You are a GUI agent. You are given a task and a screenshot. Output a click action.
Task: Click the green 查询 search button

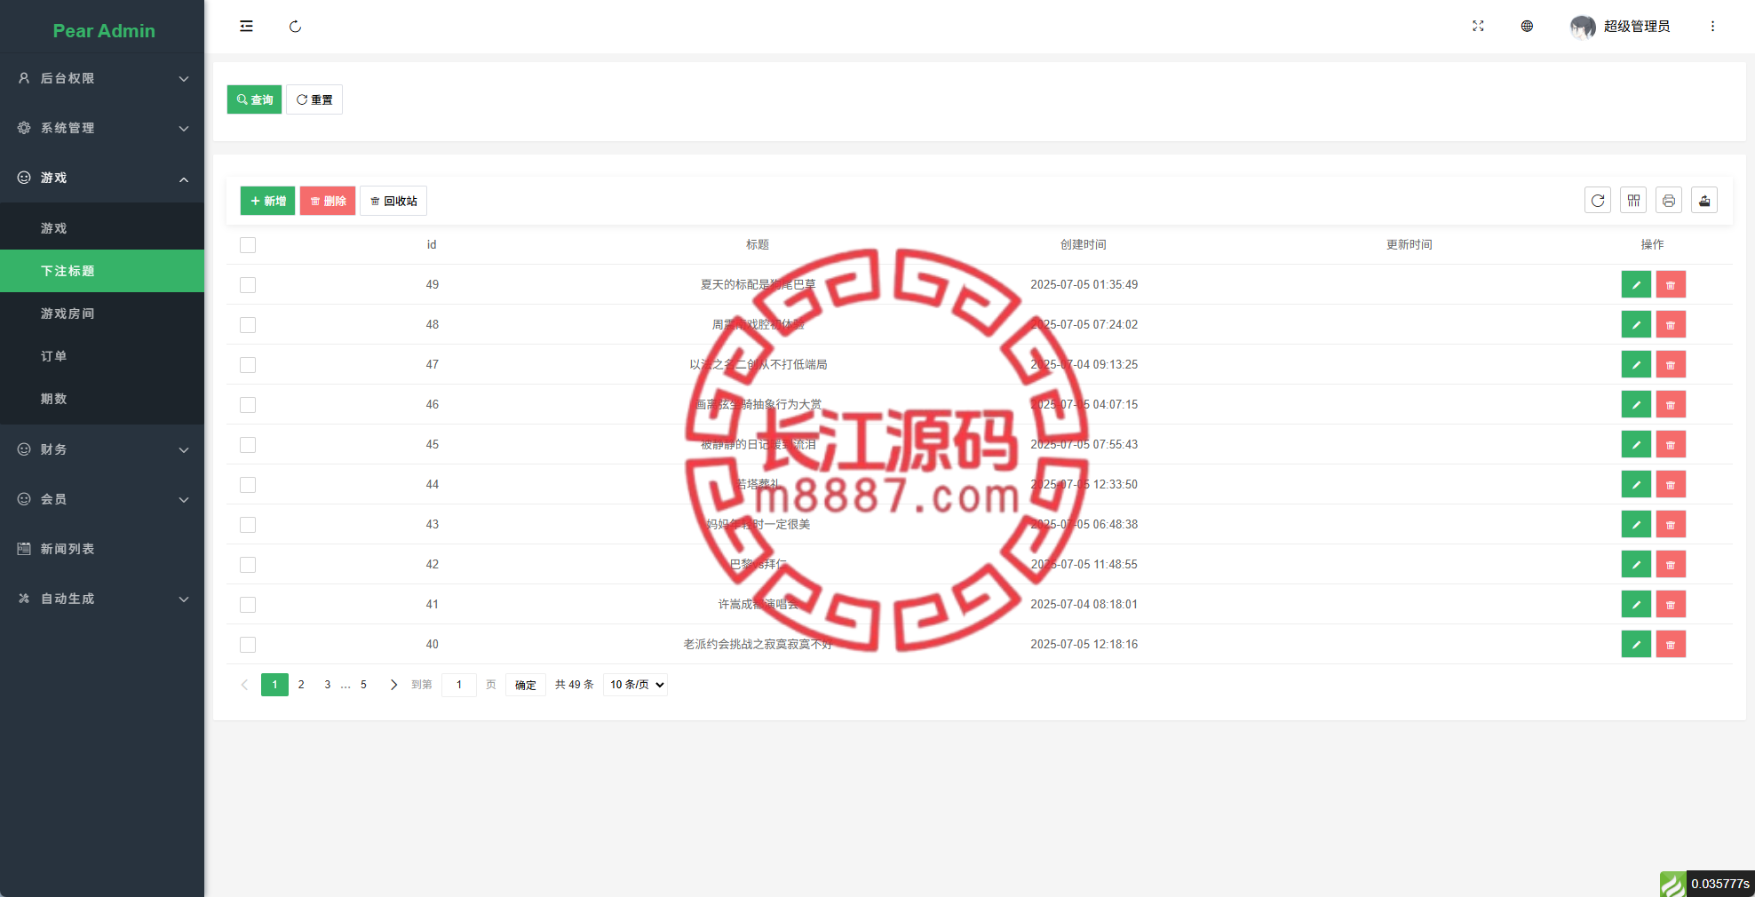tap(255, 99)
